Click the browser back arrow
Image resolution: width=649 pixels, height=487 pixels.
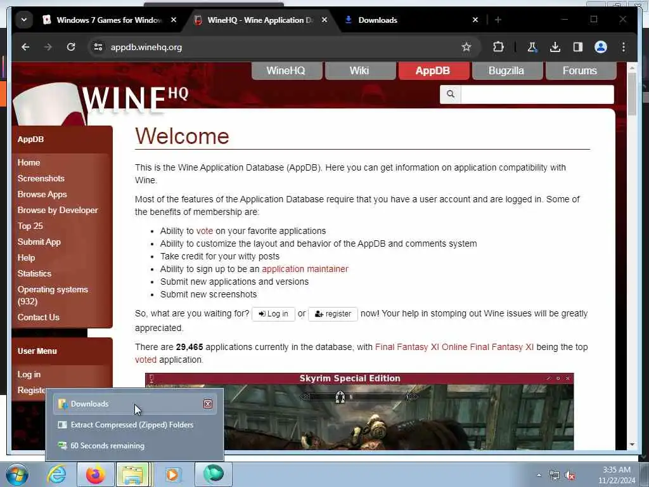coord(25,47)
